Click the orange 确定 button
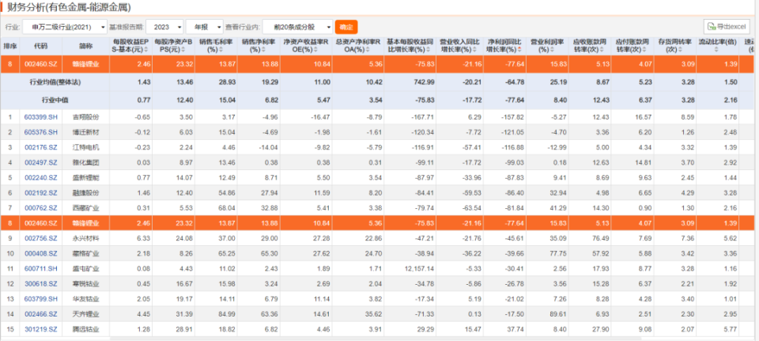The height and width of the screenshot is (341, 759). (346, 27)
